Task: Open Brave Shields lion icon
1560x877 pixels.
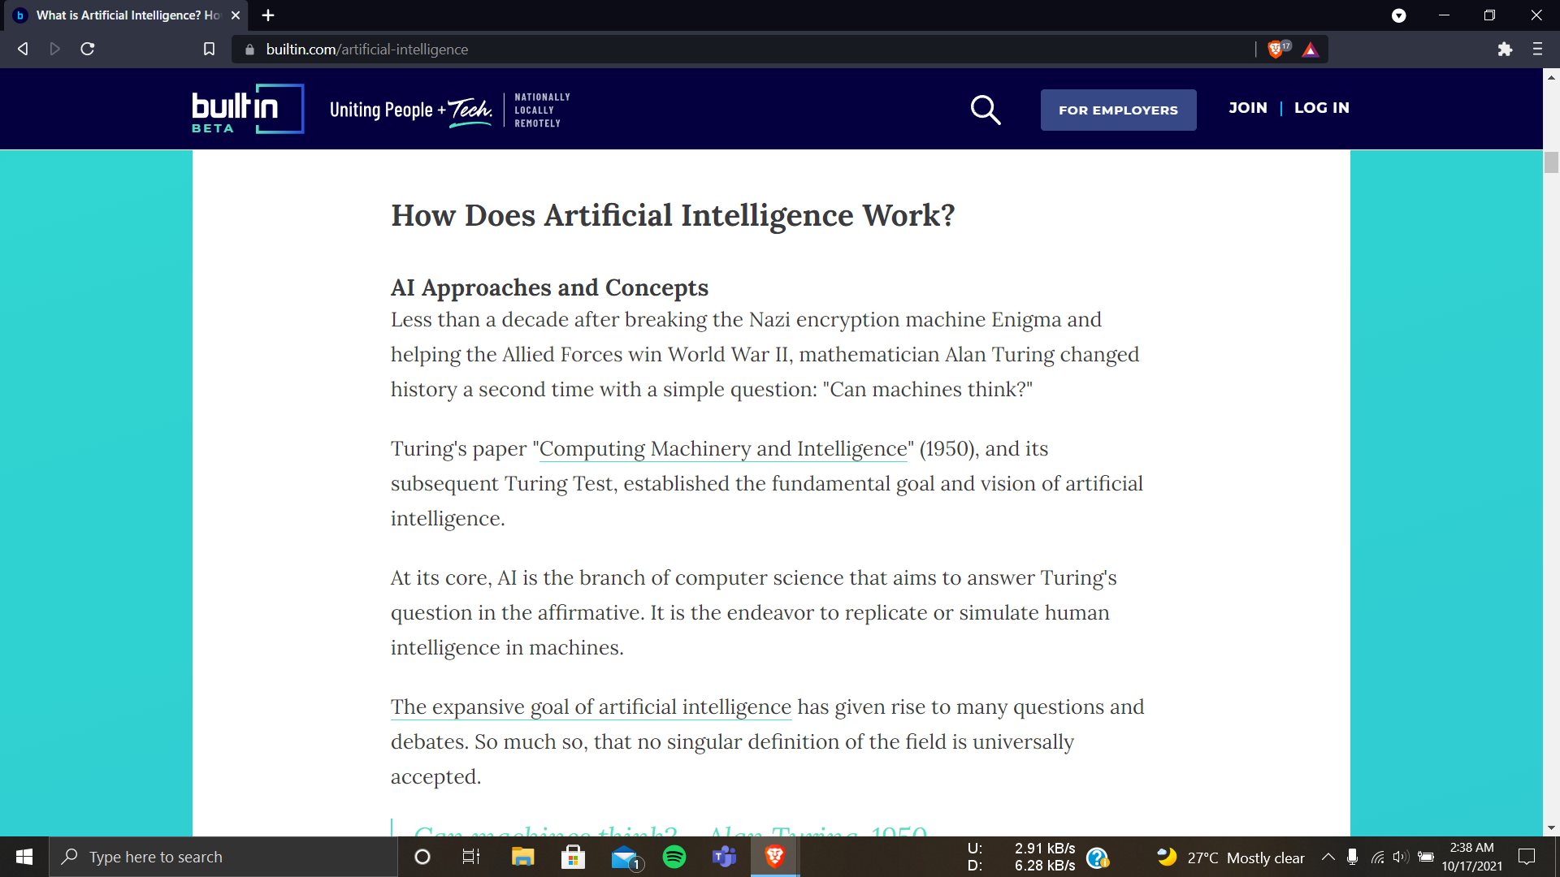Action: pyautogui.click(x=1276, y=50)
